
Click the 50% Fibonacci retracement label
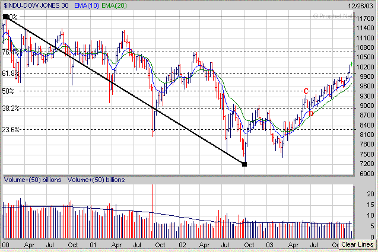pyautogui.click(x=8, y=91)
